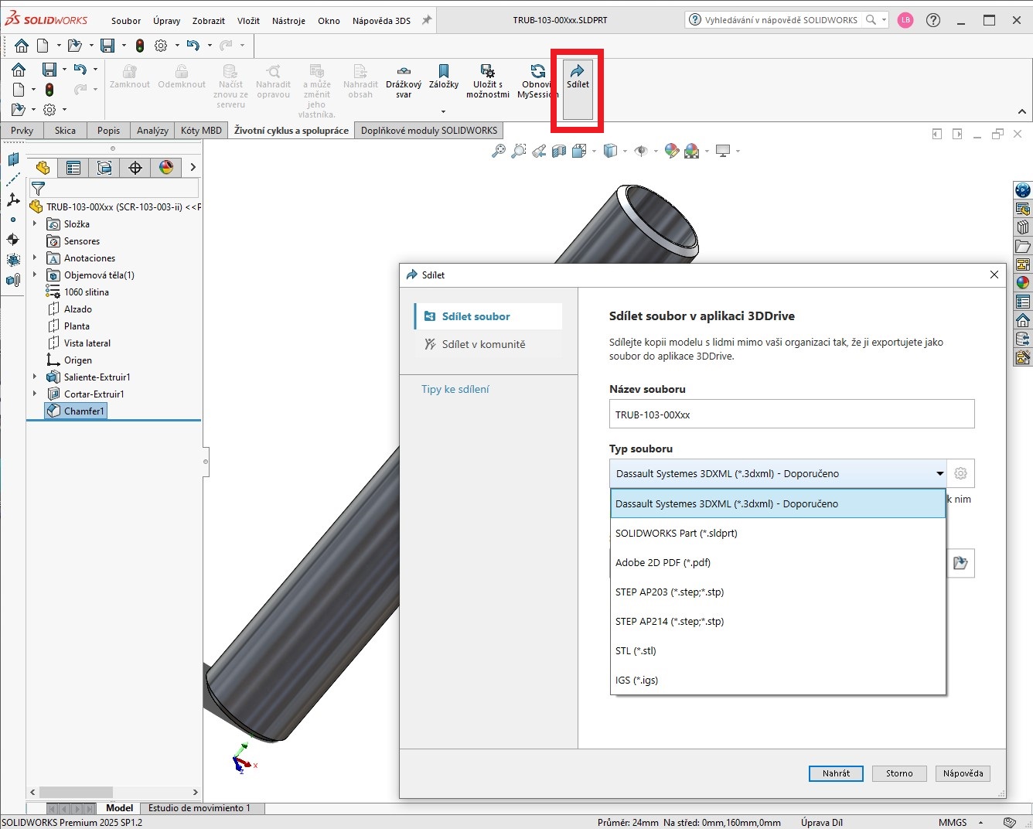Click the tree filter funnel icon
The width and height of the screenshot is (1033, 829).
tap(38, 188)
